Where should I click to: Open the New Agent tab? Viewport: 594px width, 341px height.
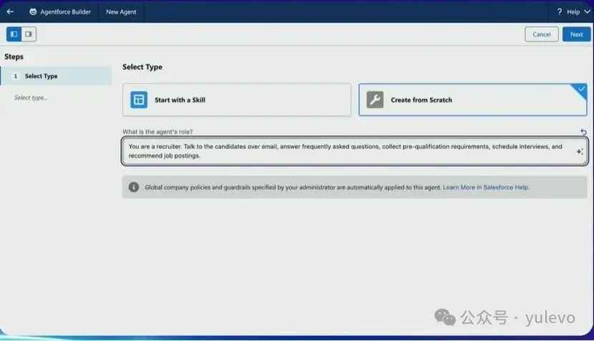[121, 11]
